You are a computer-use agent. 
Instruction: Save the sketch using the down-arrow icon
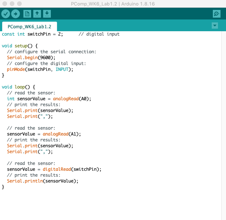point(47,14)
